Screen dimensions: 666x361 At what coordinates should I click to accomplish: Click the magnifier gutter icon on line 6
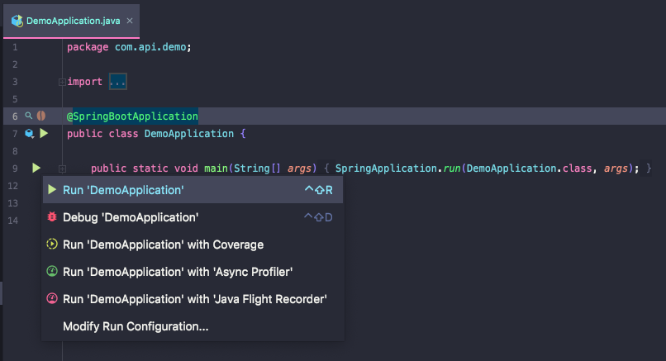[29, 116]
